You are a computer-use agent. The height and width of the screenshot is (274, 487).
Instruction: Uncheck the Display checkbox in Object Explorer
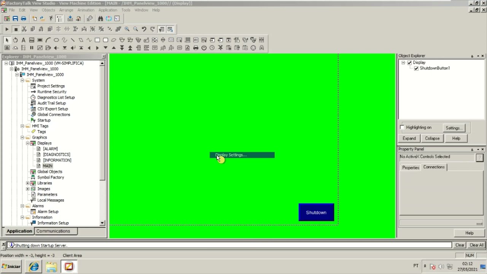[x=409, y=62]
